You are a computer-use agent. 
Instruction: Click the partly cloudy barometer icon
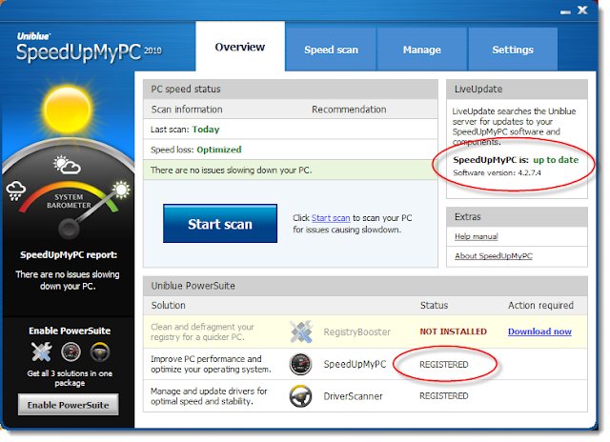pyautogui.click(x=67, y=165)
